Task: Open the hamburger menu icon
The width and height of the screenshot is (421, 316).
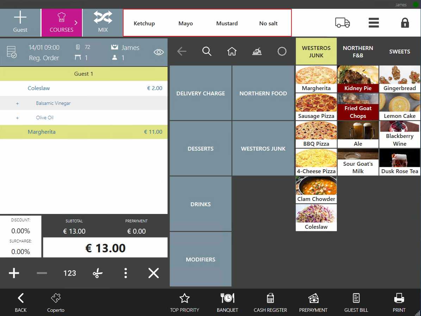Action: tap(373, 23)
